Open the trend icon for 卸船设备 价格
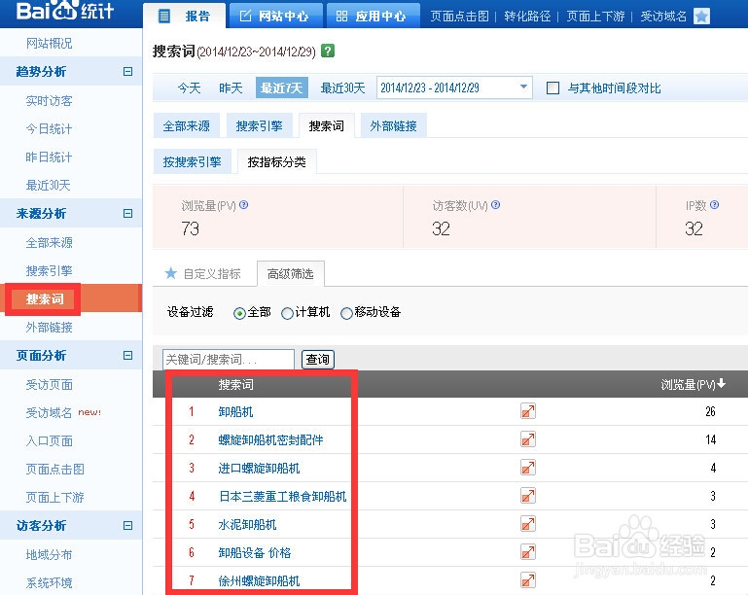The image size is (748, 595). [528, 552]
